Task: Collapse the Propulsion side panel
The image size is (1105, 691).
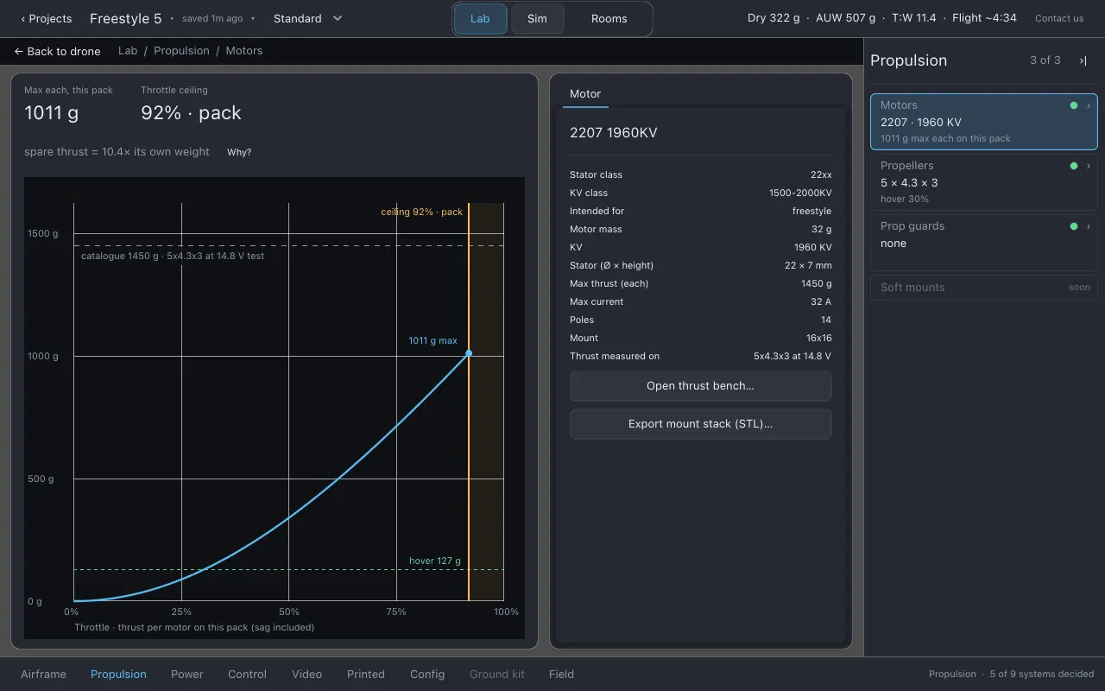Action: 1083,60
